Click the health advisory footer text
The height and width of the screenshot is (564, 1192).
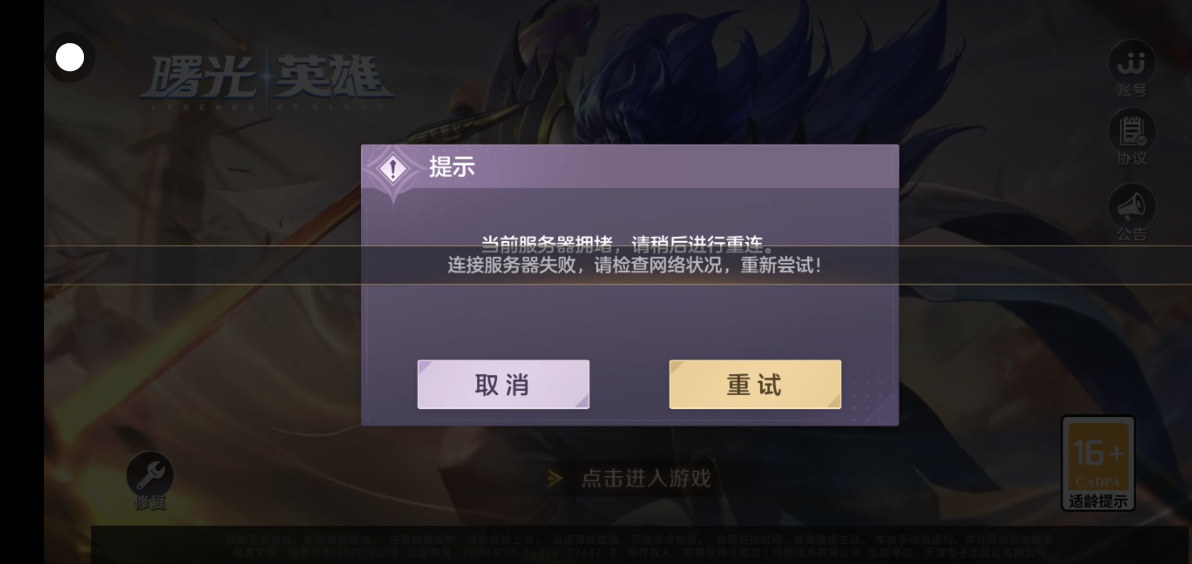[x=640, y=546]
